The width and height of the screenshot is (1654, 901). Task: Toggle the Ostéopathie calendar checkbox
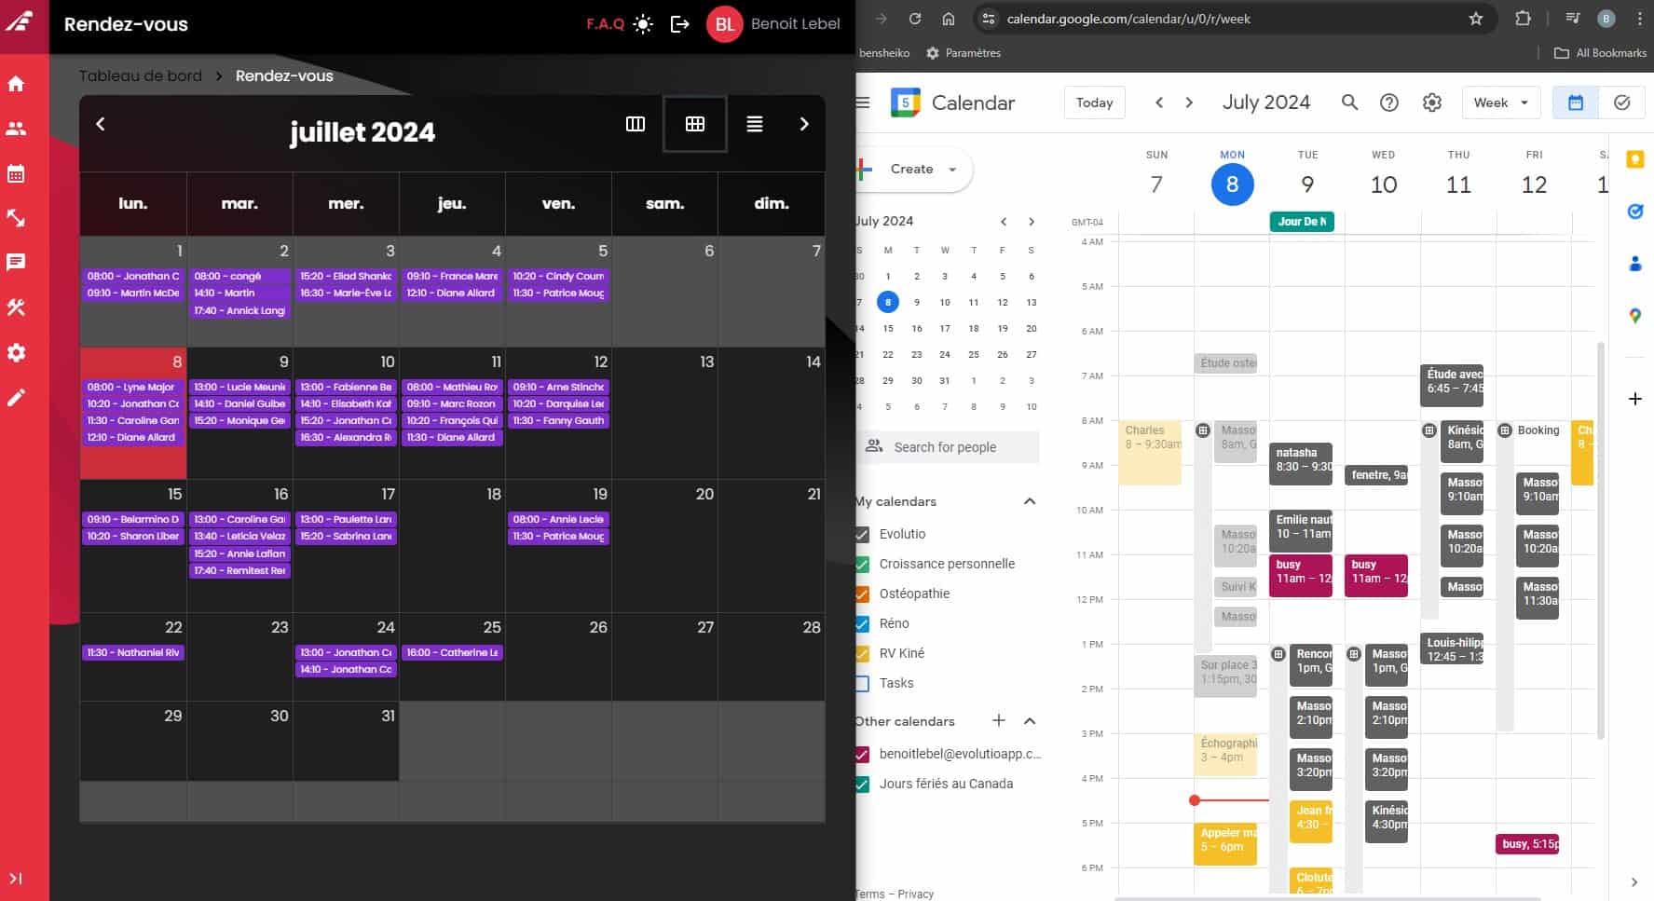tap(862, 594)
